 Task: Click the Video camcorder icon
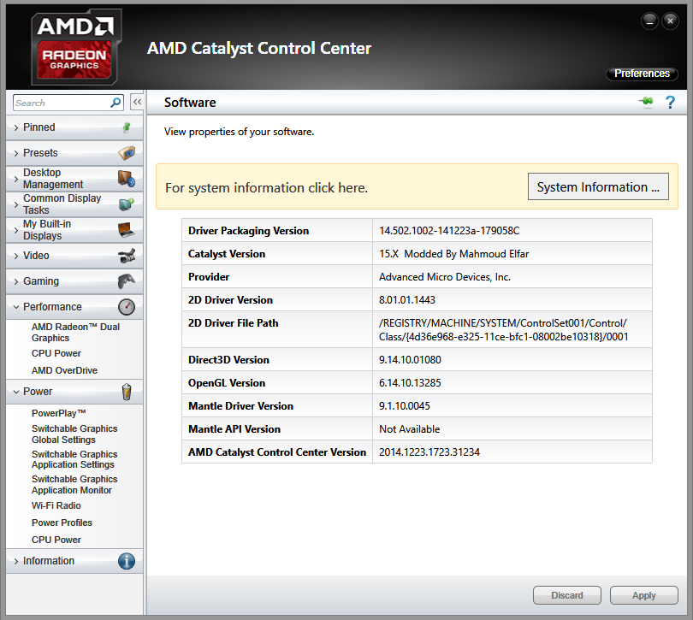click(127, 256)
